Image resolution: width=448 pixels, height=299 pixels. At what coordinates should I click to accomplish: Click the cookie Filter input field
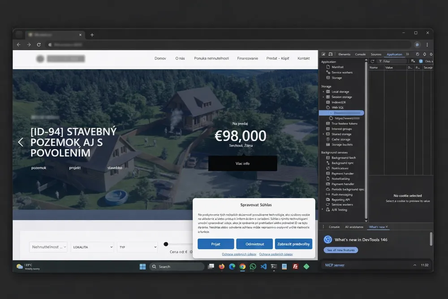click(x=392, y=61)
